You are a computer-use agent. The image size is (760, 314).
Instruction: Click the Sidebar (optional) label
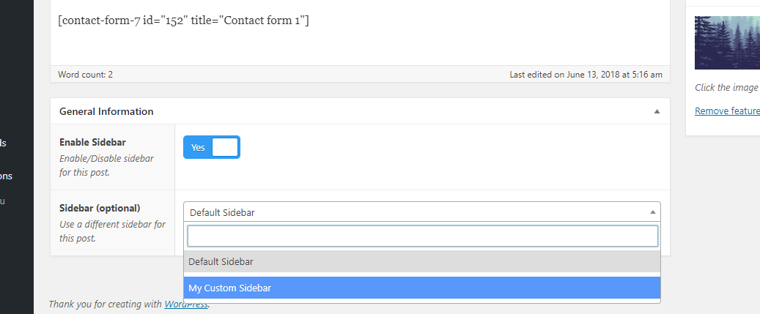(x=100, y=208)
